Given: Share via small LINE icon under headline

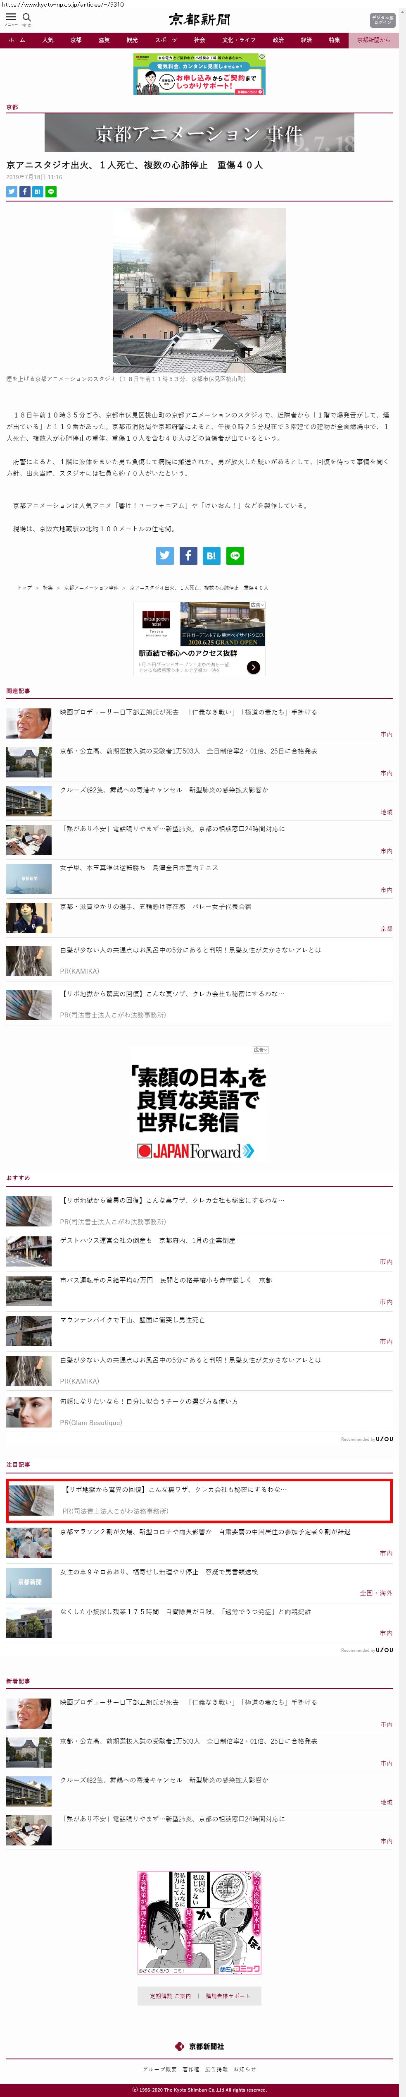Looking at the screenshot, I should click(x=51, y=191).
